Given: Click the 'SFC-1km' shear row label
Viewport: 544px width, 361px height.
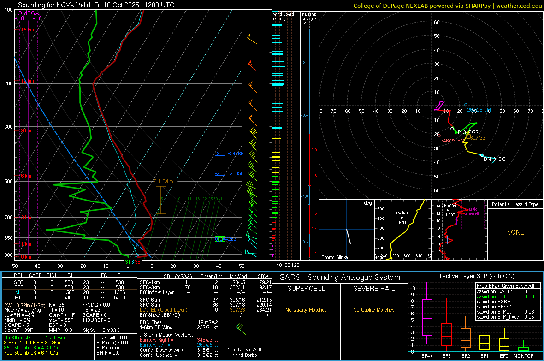Looking at the screenshot, I should [149, 282].
